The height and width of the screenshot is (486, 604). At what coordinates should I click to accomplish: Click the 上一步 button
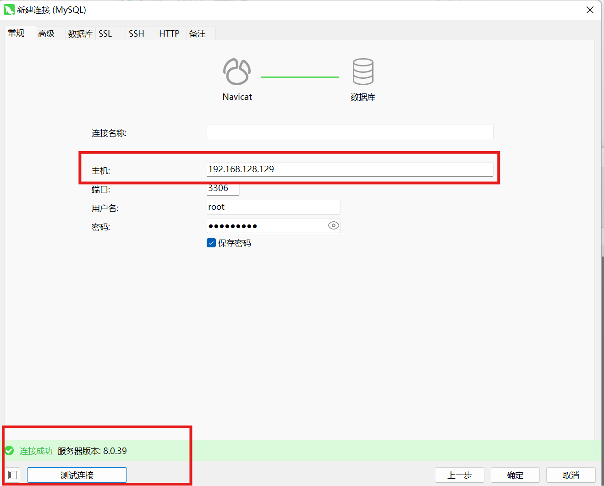point(459,475)
